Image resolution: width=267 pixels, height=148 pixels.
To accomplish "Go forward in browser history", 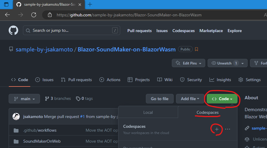I will tap(21, 15).
